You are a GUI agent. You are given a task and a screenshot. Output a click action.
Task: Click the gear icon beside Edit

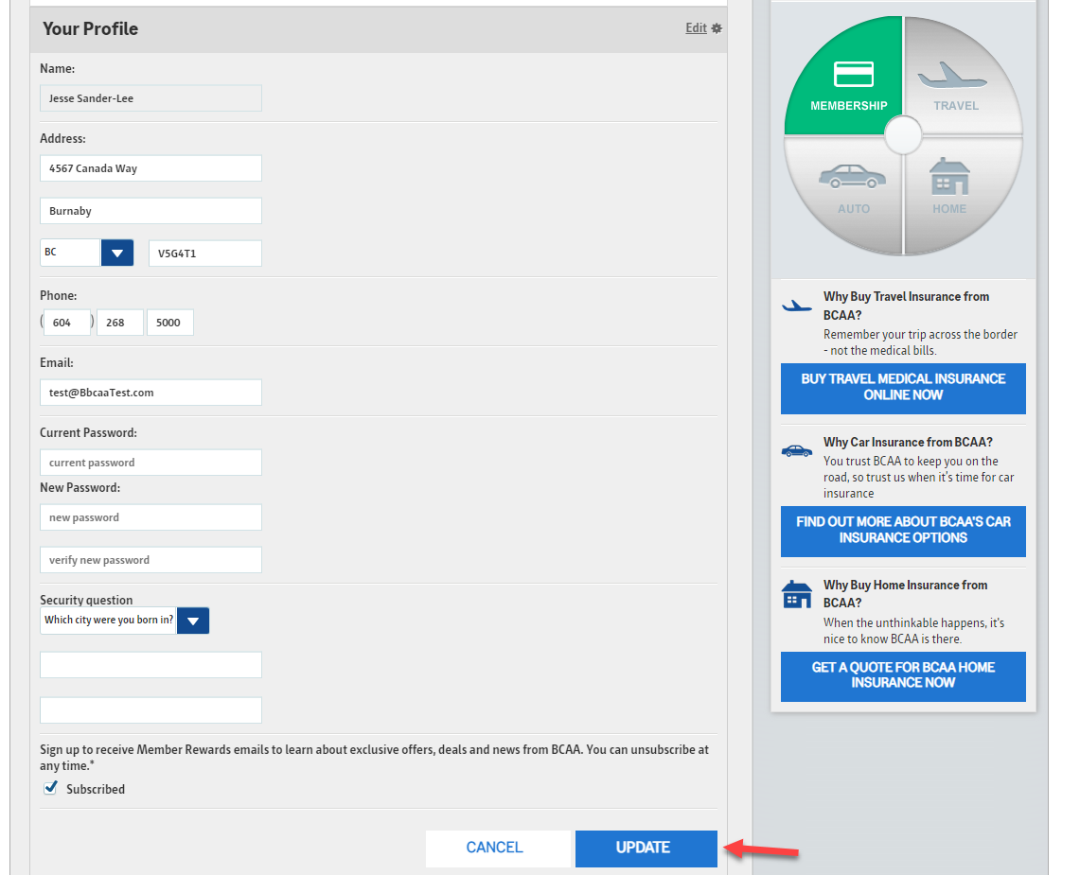717,28
